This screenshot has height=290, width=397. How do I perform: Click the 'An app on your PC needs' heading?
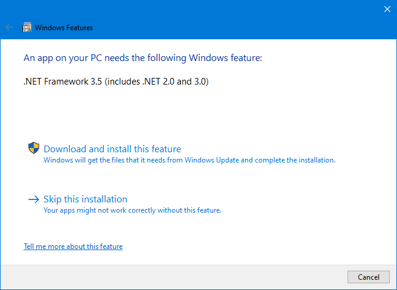(x=143, y=58)
